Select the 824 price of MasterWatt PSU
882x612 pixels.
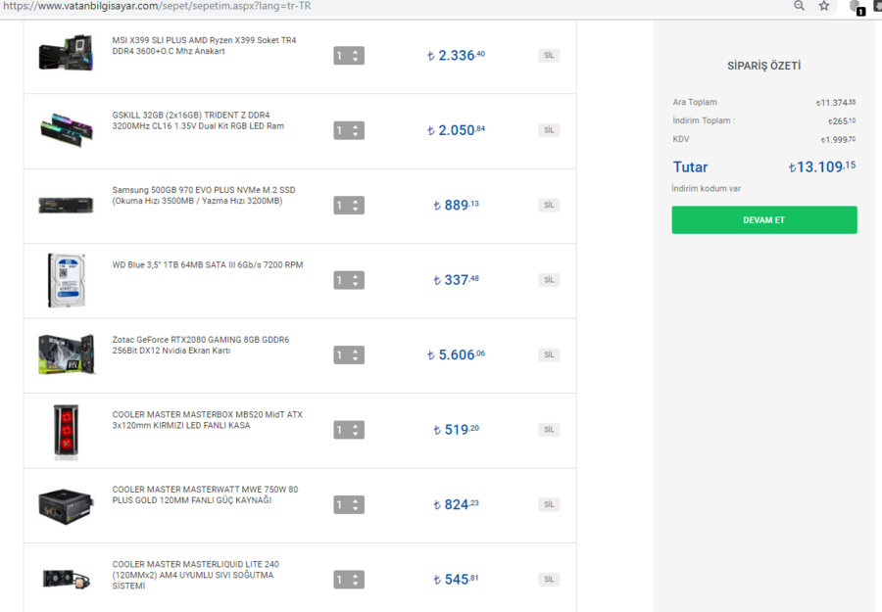[456, 504]
